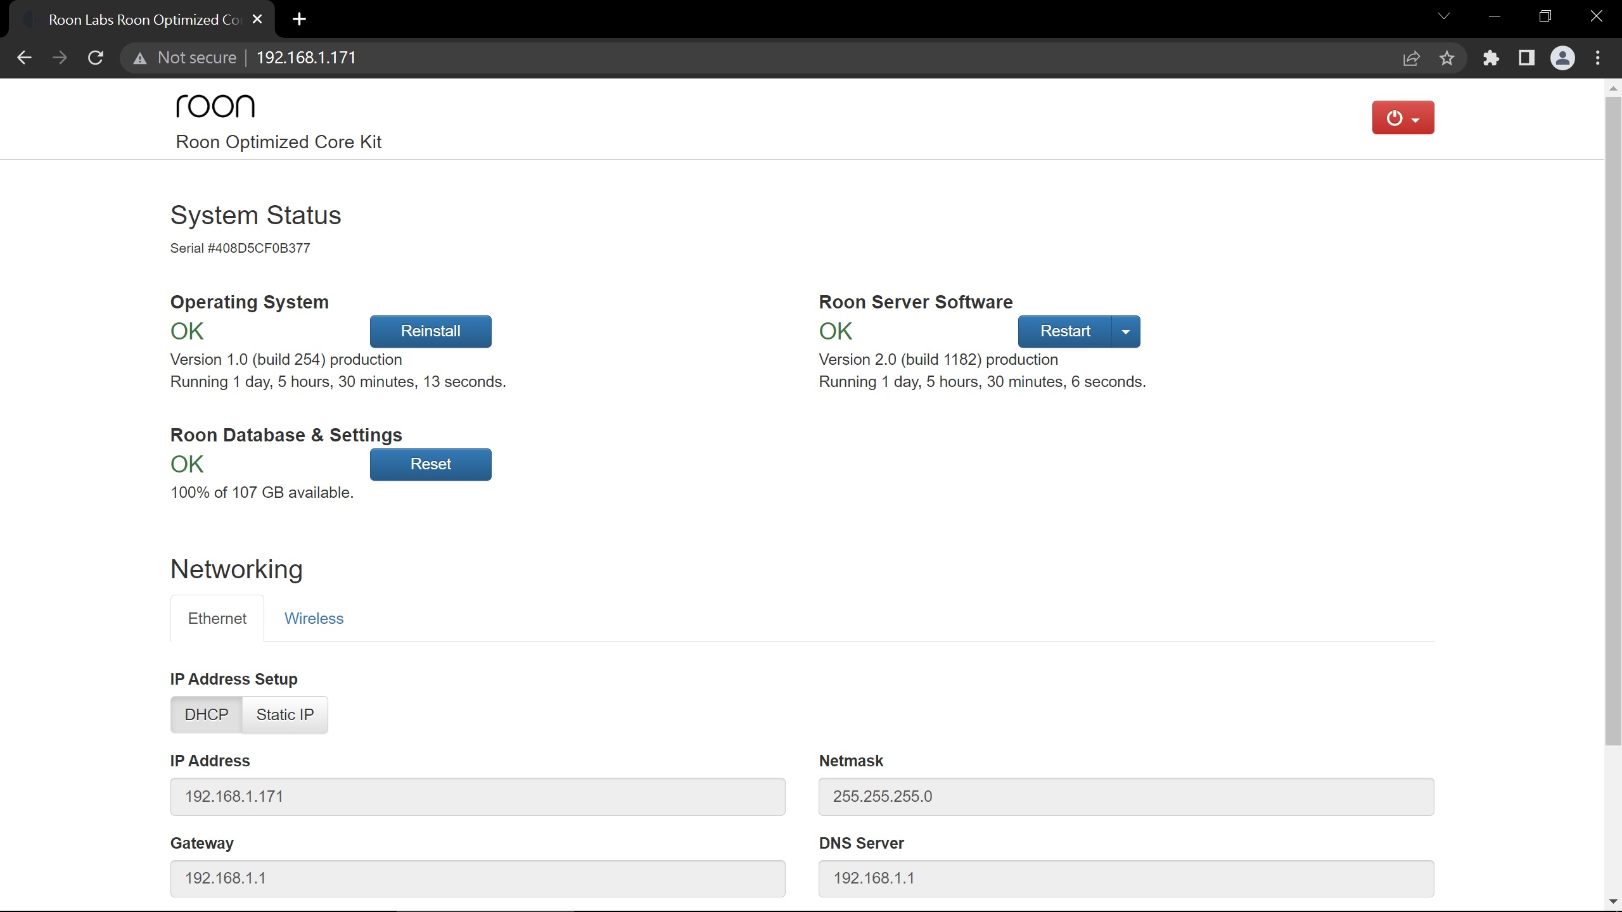This screenshot has width=1622, height=912.
Task: Click the page vertical scrollbar
Action: point(1612,418)
